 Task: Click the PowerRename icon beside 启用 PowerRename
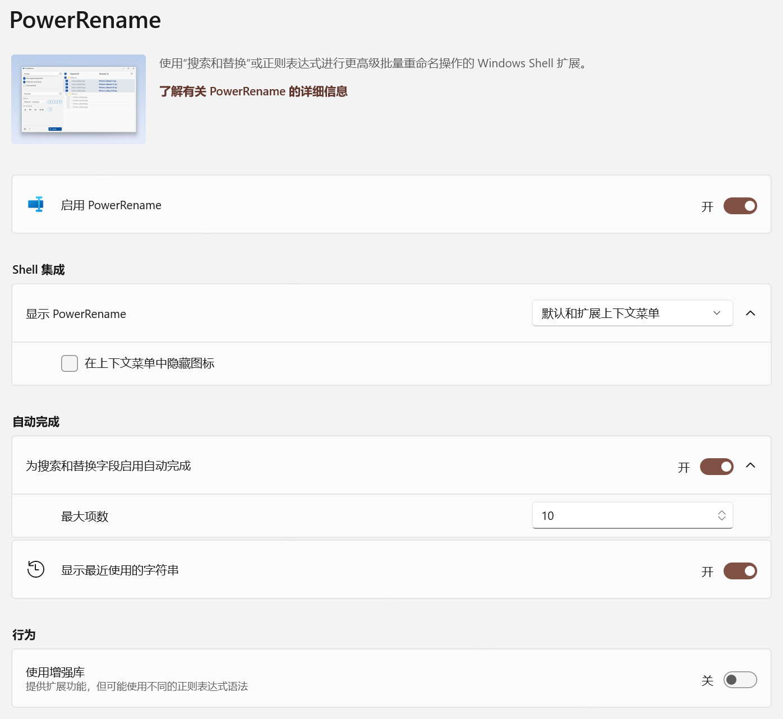point(36,205)
